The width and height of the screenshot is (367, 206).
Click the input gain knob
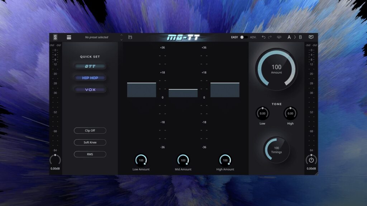click(x=55, y=160)
